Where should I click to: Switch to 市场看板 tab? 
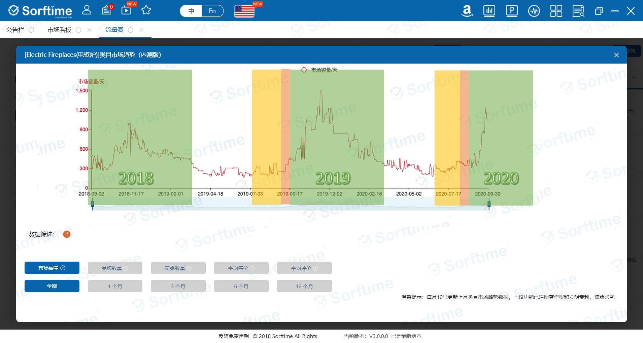tap(60, 30)
